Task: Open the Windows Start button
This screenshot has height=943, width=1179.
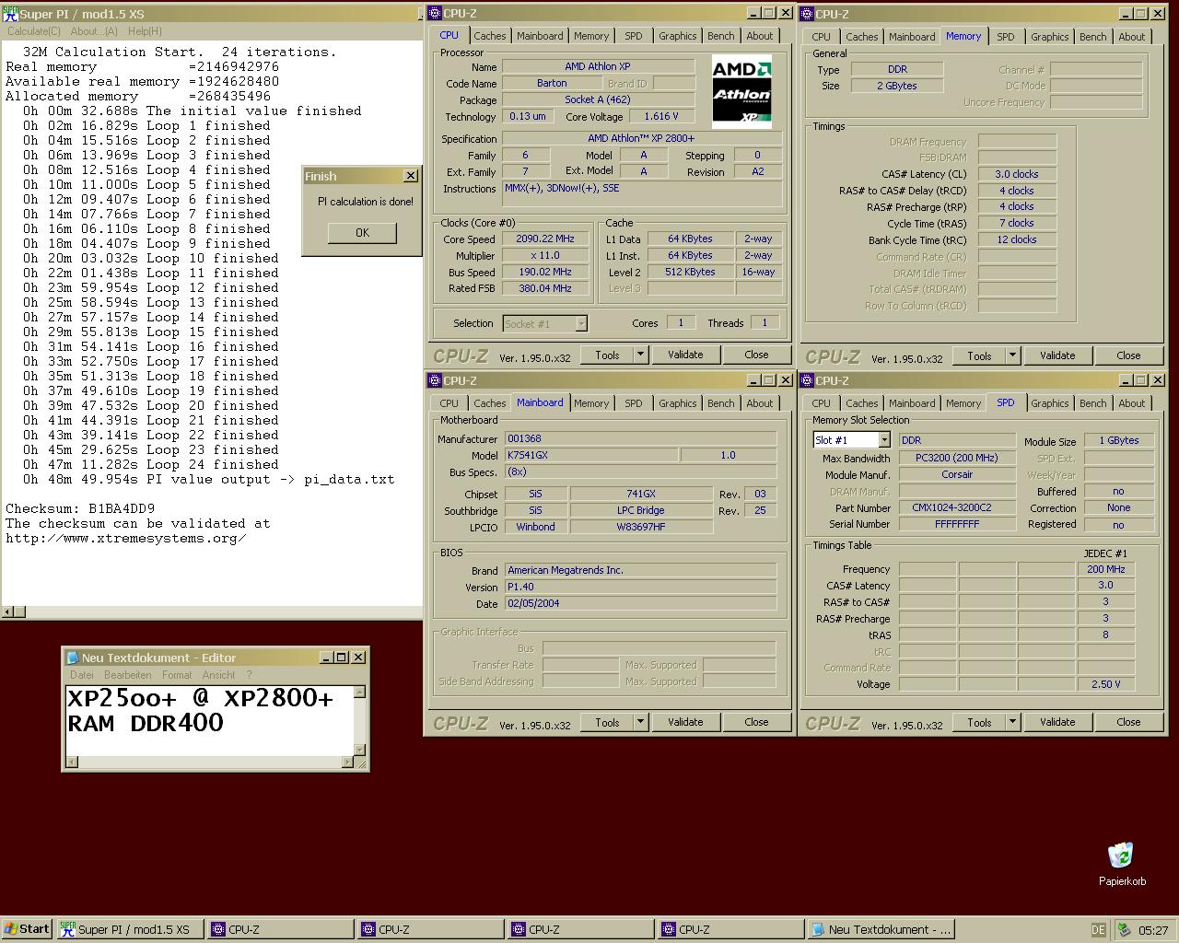Action: click(27, 929)
